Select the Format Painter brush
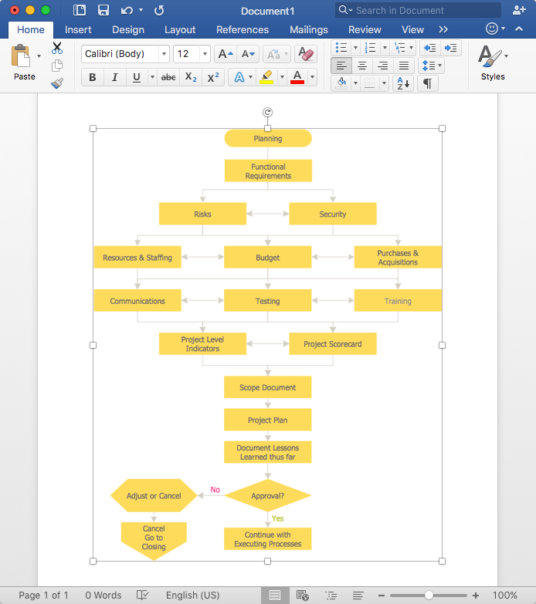This screenshot has width=536, height=604. [57, 83]
